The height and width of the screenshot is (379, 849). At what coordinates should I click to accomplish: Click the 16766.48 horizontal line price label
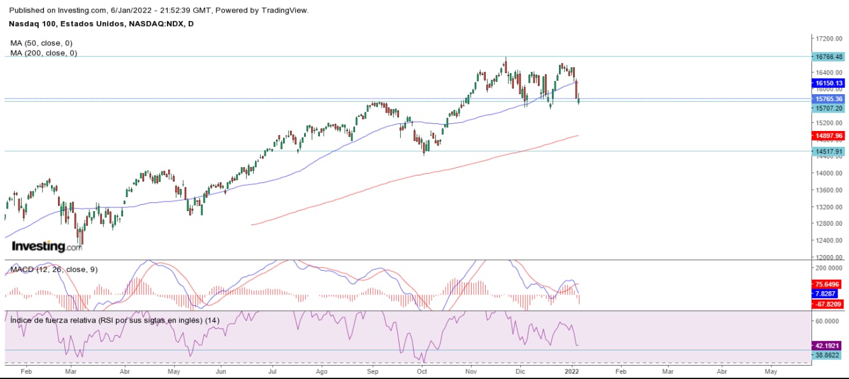[x=829, y=56]
